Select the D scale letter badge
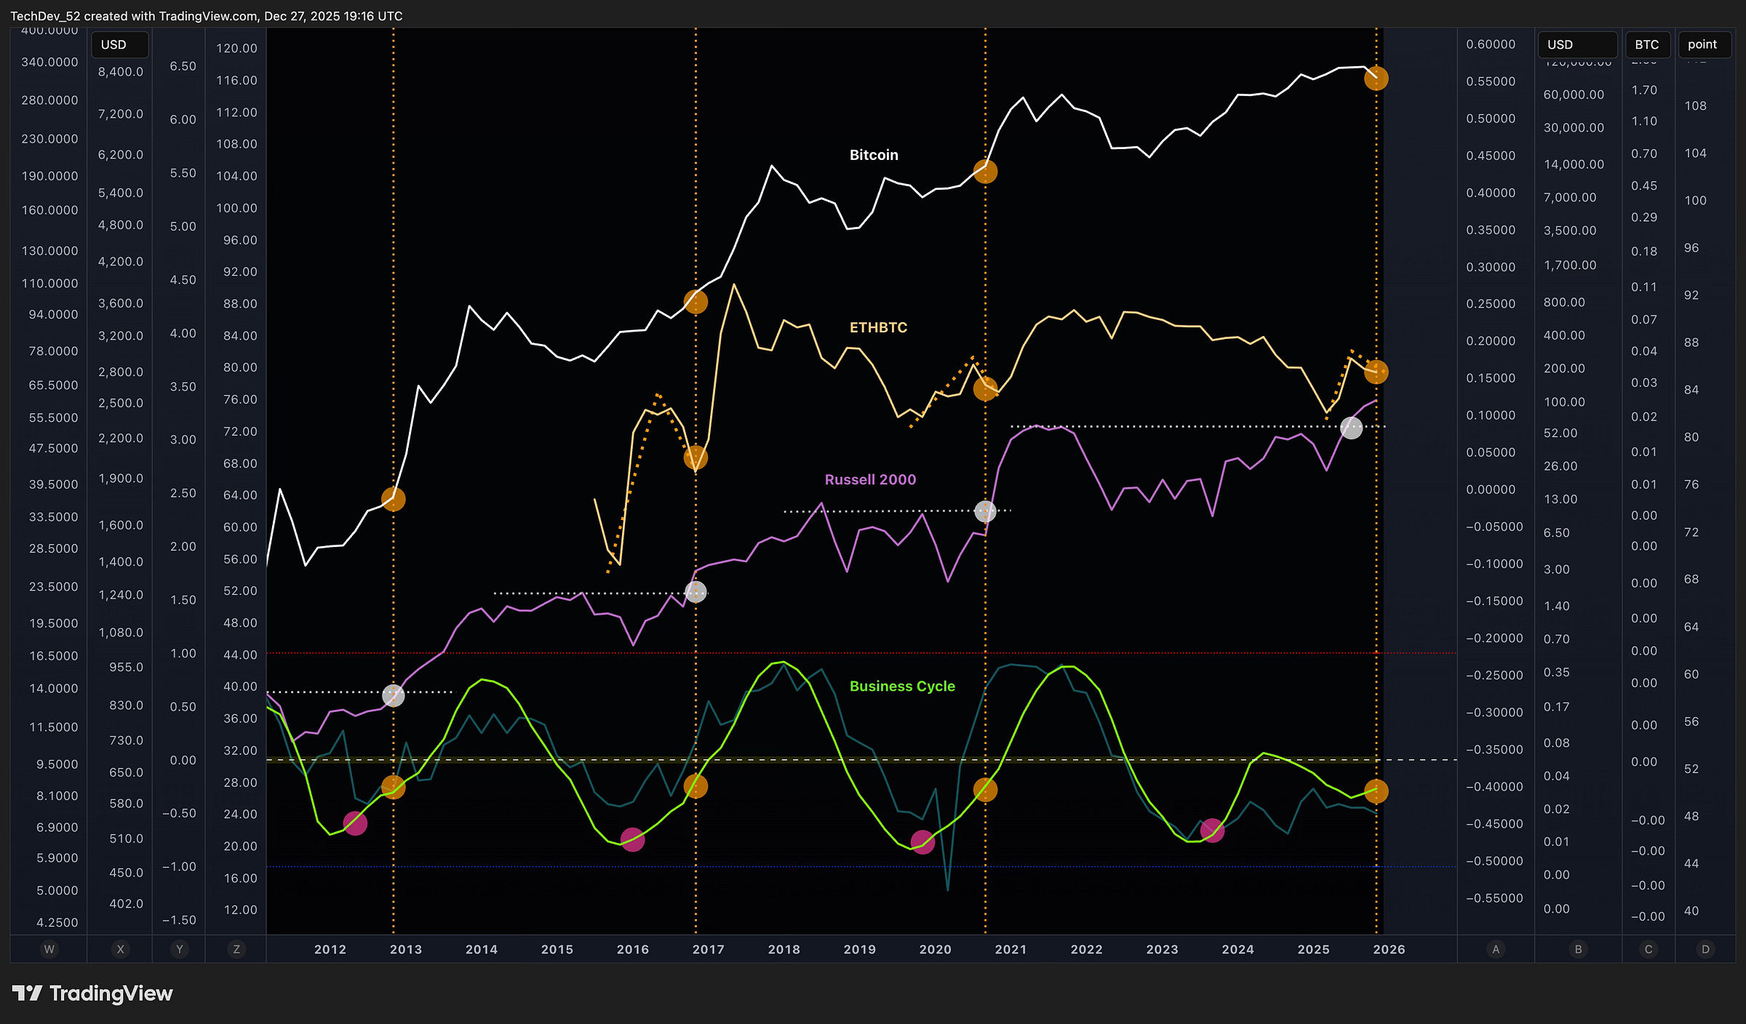This screenshot has width=1746, height=1024. (x=1705, y=949)
